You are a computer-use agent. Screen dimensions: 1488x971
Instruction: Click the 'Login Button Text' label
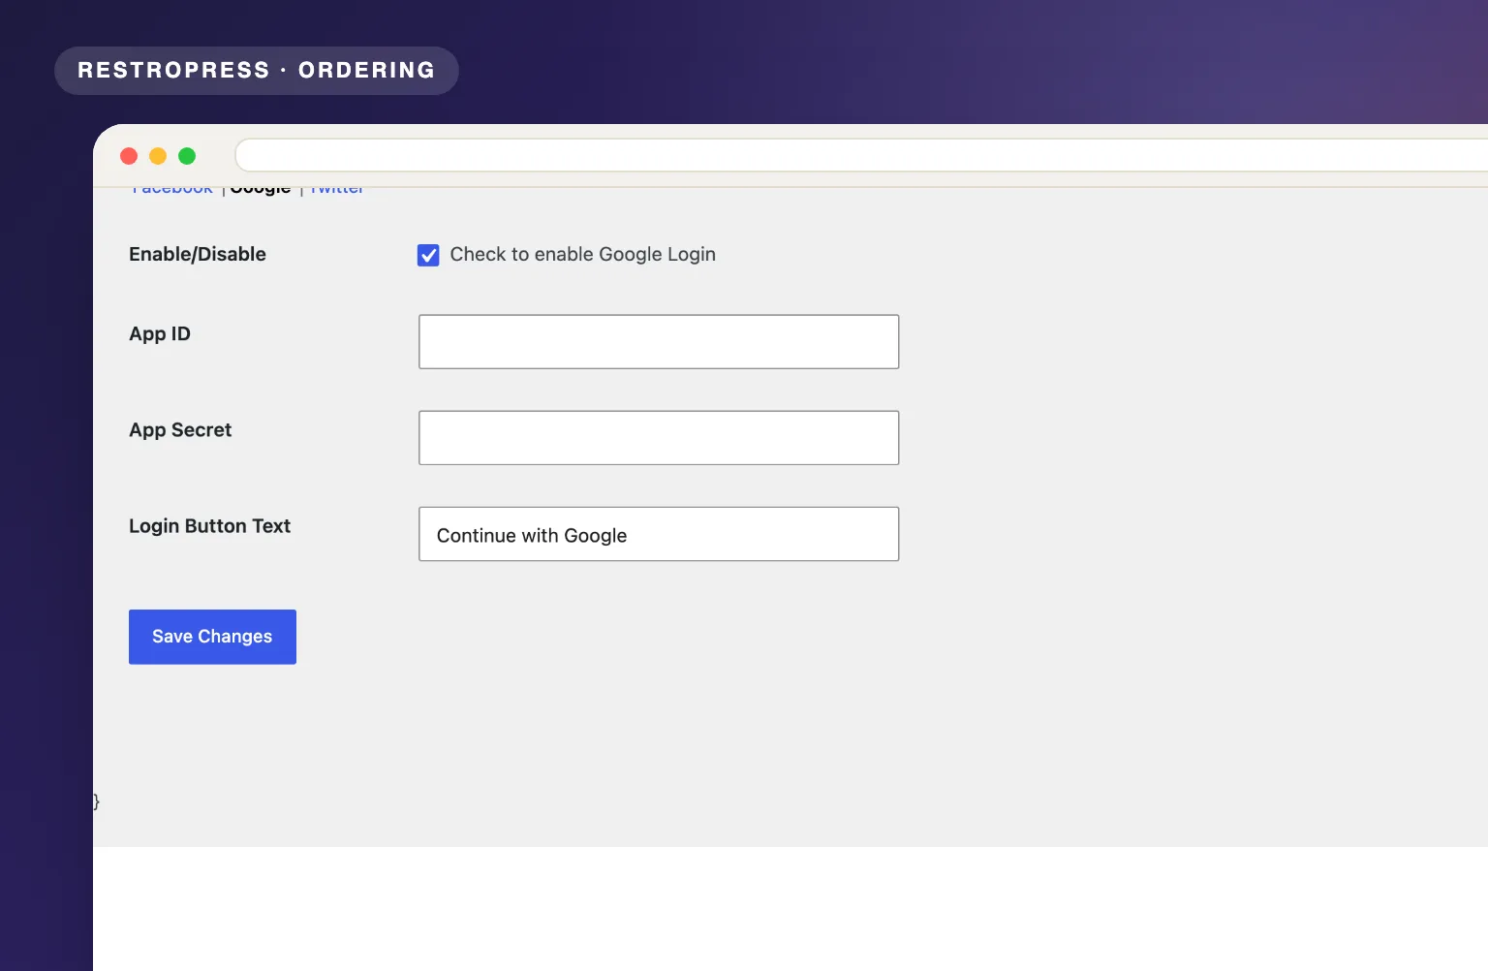[209, 525]
